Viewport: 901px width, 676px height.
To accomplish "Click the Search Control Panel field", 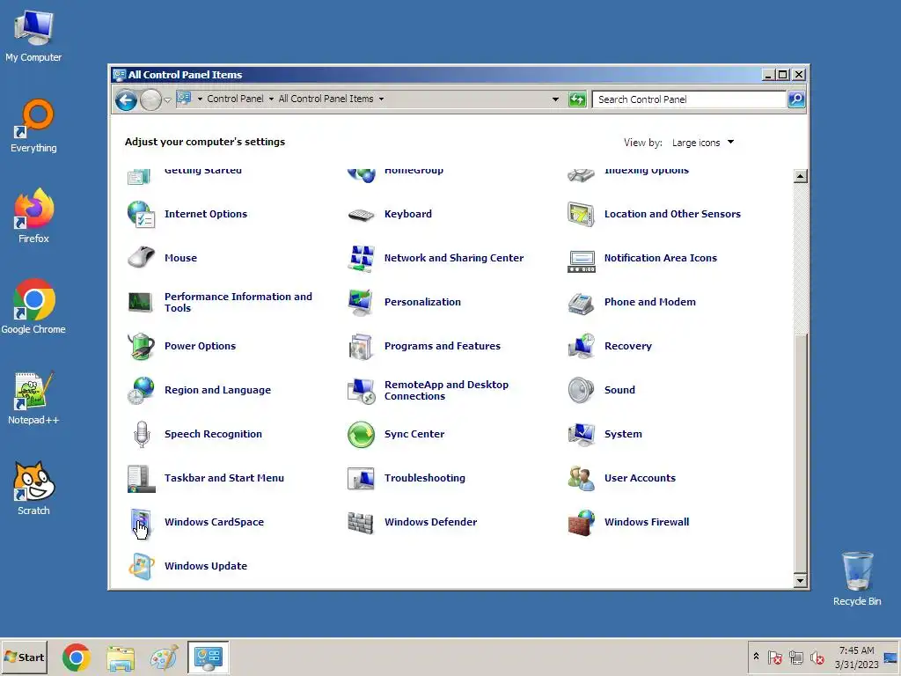I will click(689, 99).
